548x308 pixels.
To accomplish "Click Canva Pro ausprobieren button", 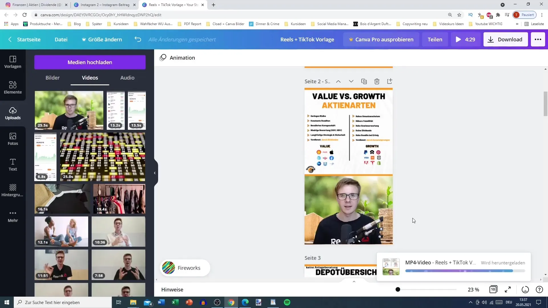I will [x=381, y=39].
